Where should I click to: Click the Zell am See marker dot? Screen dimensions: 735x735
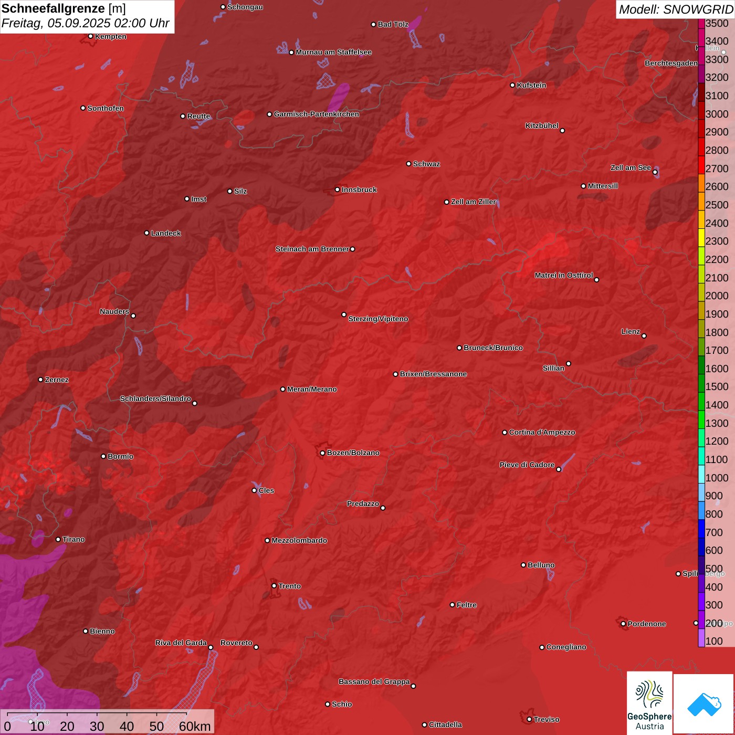pyautogui.click(x=655, y=172)
